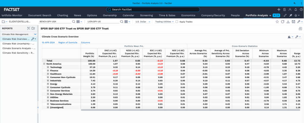Viewport: 304px width, 123px height.
Task: Open the Trading Utilities dropdown
Action: (164, 22)
